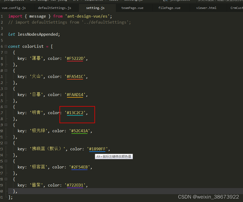This screenshot has height=202, width=243.
Task: Click the closing '];' of the array
Action: coord(11,197)
